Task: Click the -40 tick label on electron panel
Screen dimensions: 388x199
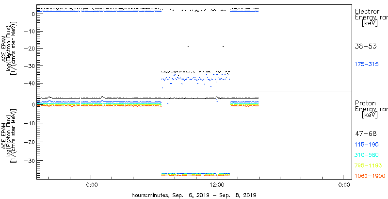Action: (29, 83)
